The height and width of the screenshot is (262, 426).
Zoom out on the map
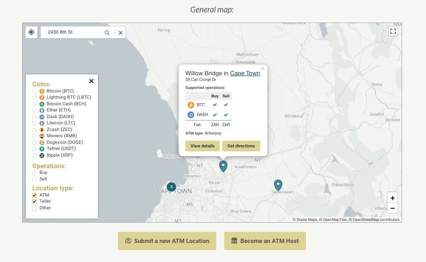click(x=393, y=208)
